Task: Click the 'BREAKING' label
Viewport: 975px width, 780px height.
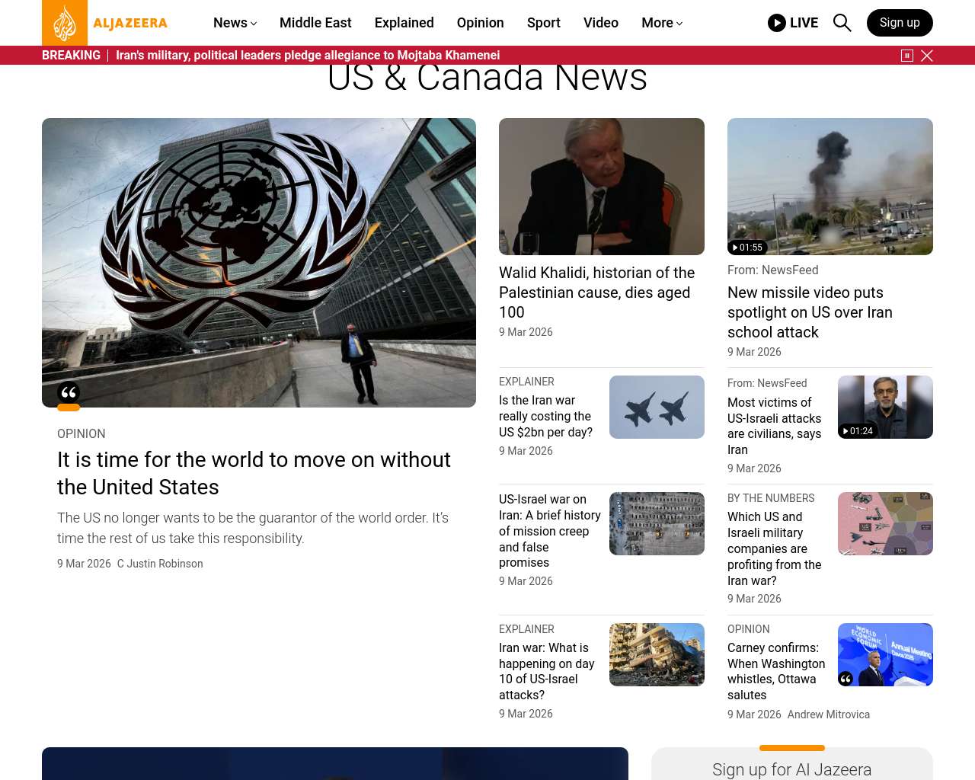Action: [x=71, y=56]
